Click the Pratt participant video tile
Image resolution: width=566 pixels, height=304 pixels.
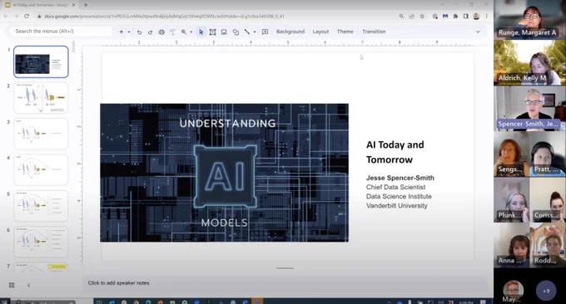pos(548,154)
